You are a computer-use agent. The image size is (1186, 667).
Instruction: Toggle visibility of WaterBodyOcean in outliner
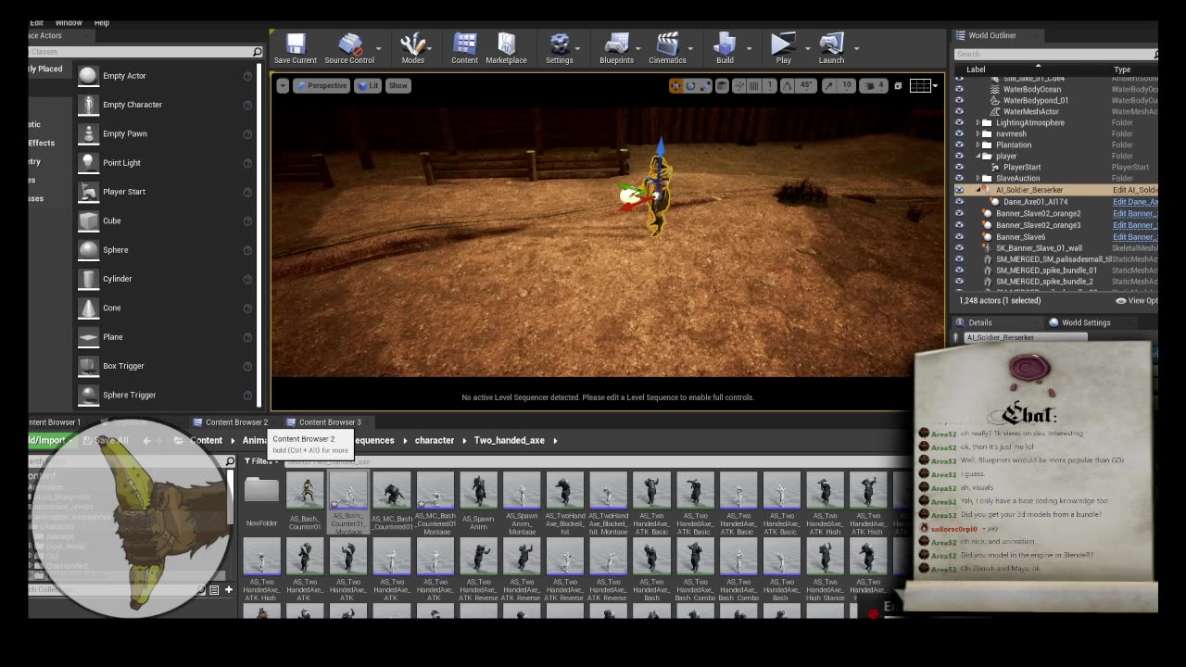959,89
